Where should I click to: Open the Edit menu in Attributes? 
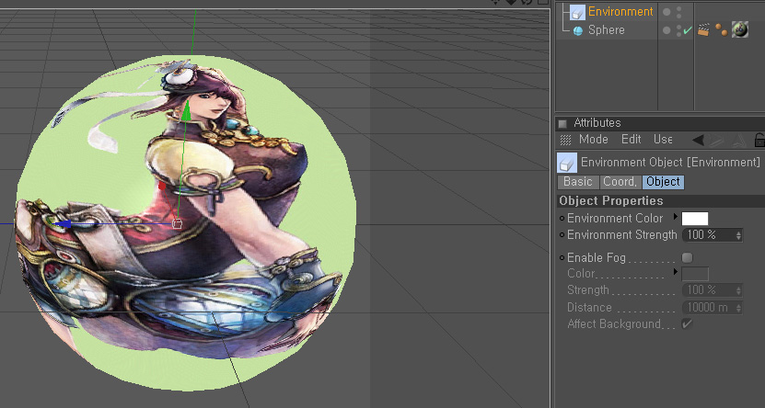(x=631, y=140)
